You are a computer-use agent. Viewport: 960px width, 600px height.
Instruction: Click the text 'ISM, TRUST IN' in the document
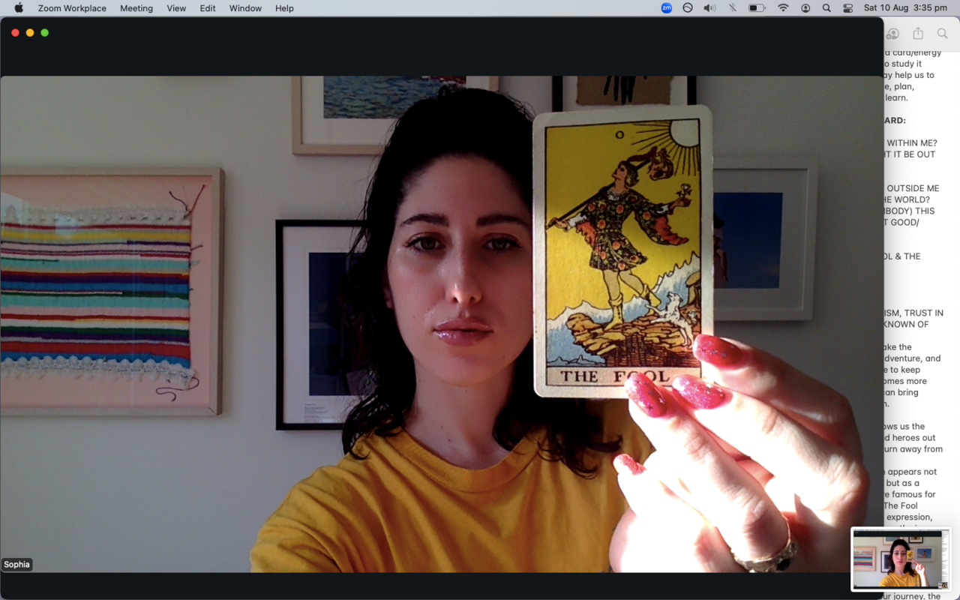(x=913, y=313)
